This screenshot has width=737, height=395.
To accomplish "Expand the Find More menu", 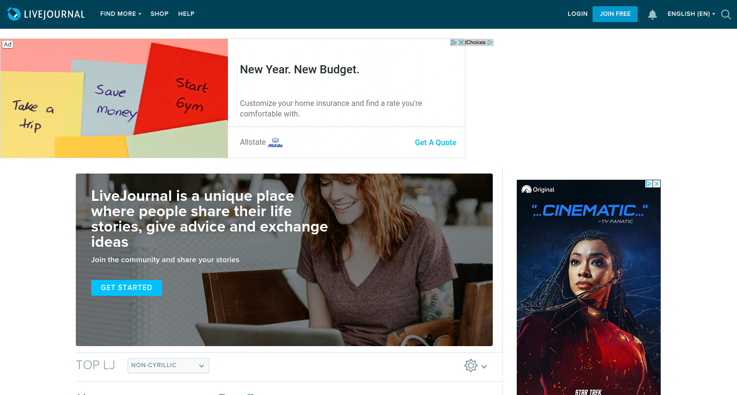I will [120, 14].
